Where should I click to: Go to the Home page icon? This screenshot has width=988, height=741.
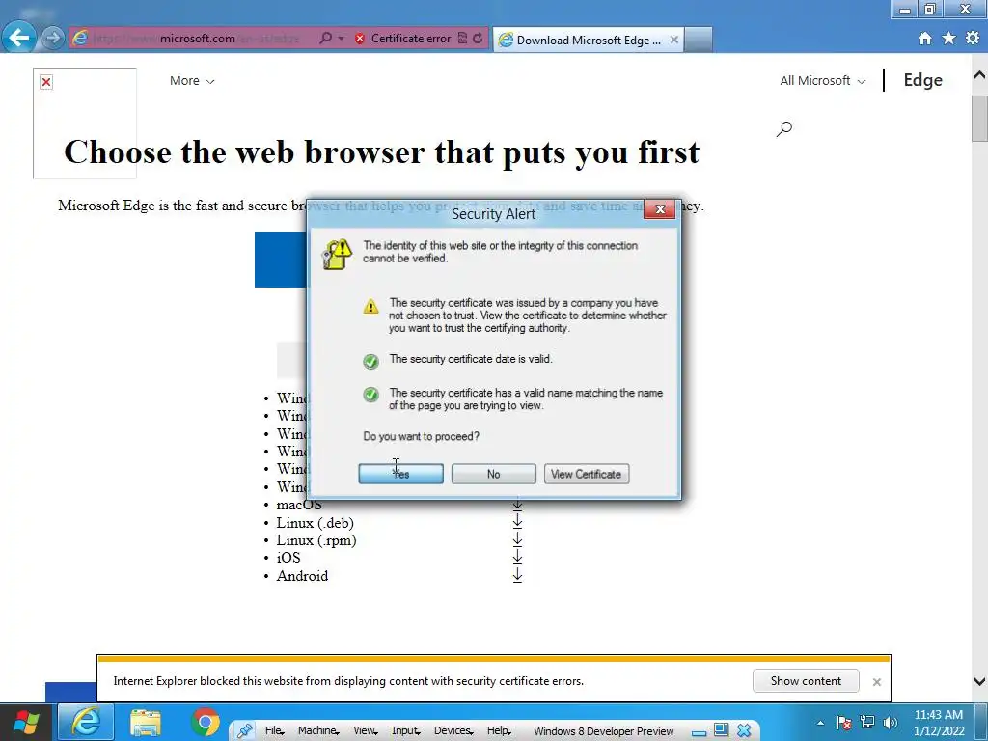pyautogui.click(x=925, y=39)
